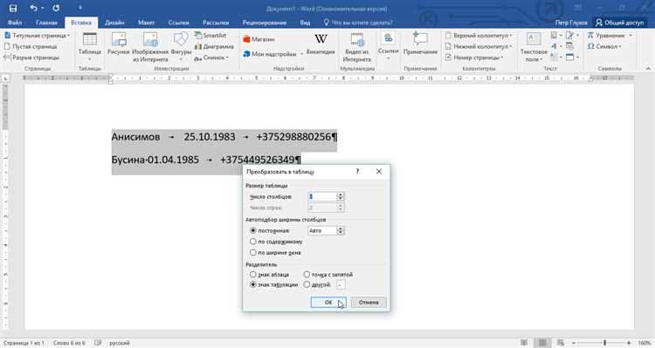Open the quick access toolbar customize arrow
655x348 pixels.
79,8
